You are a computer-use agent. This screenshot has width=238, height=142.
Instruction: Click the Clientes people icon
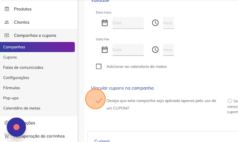pyautogui.click(x=7, y=22)
